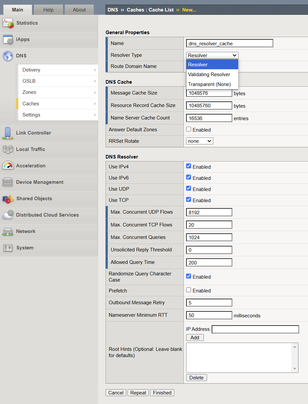Click the Link Controller icon

coord(8,133)
